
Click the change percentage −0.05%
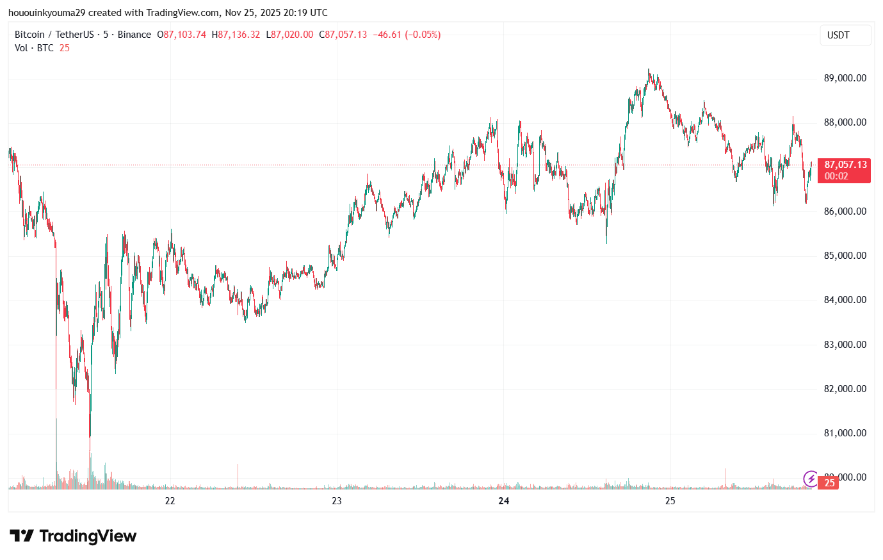(x=424, y=35)
